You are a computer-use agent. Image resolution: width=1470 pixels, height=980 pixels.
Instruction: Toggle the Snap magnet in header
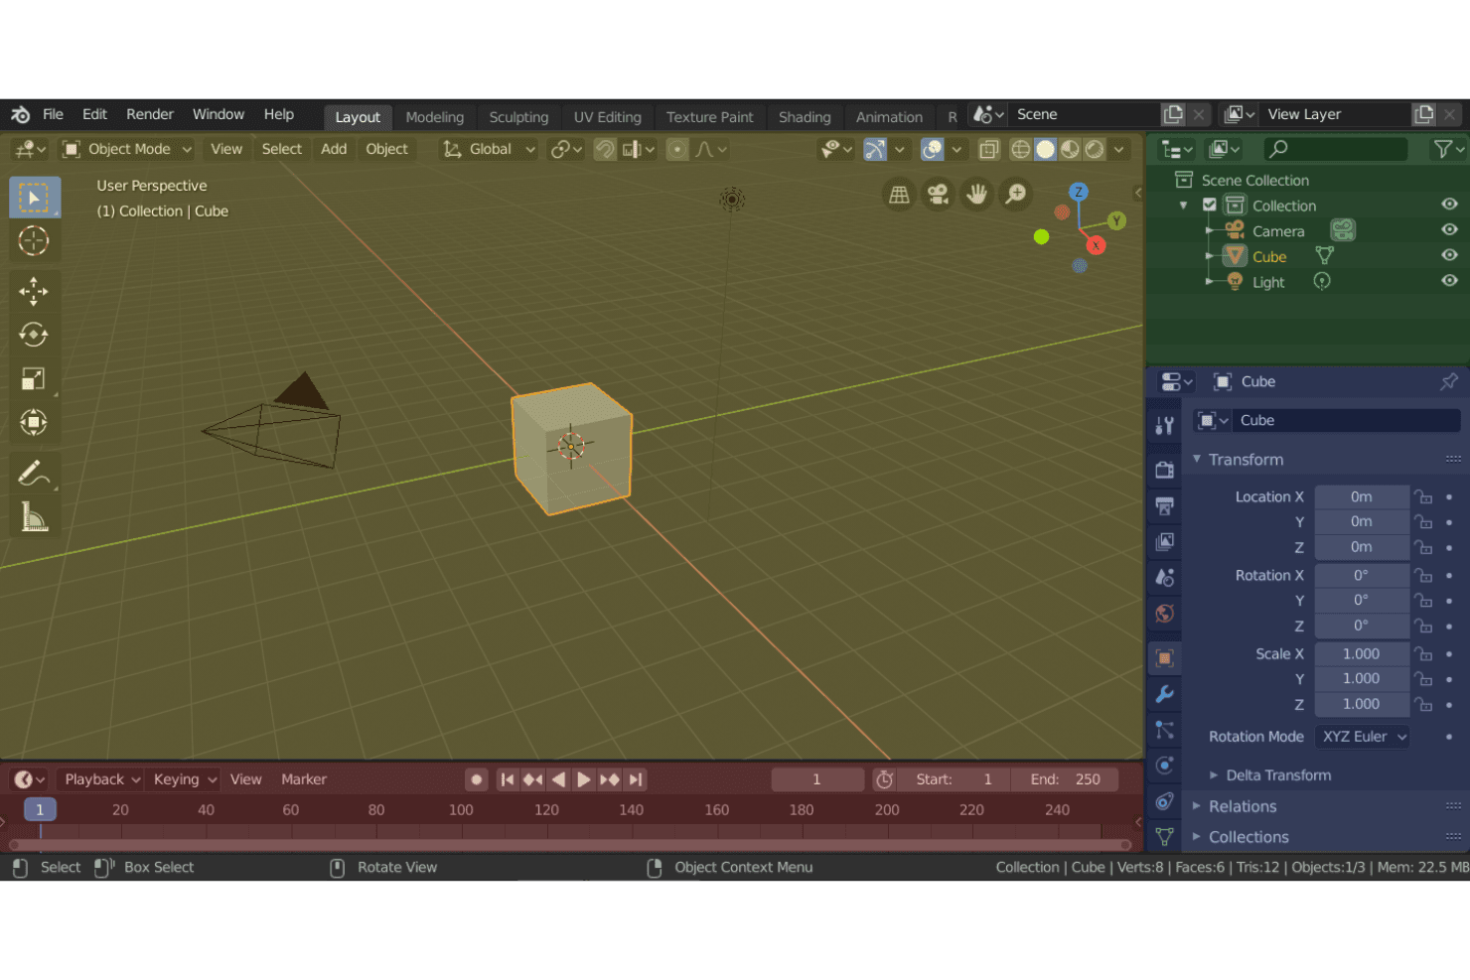click(605, 149)
